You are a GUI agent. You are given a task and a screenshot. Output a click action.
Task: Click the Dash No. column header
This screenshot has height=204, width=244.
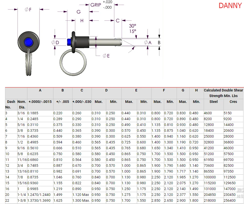(11, 104)
